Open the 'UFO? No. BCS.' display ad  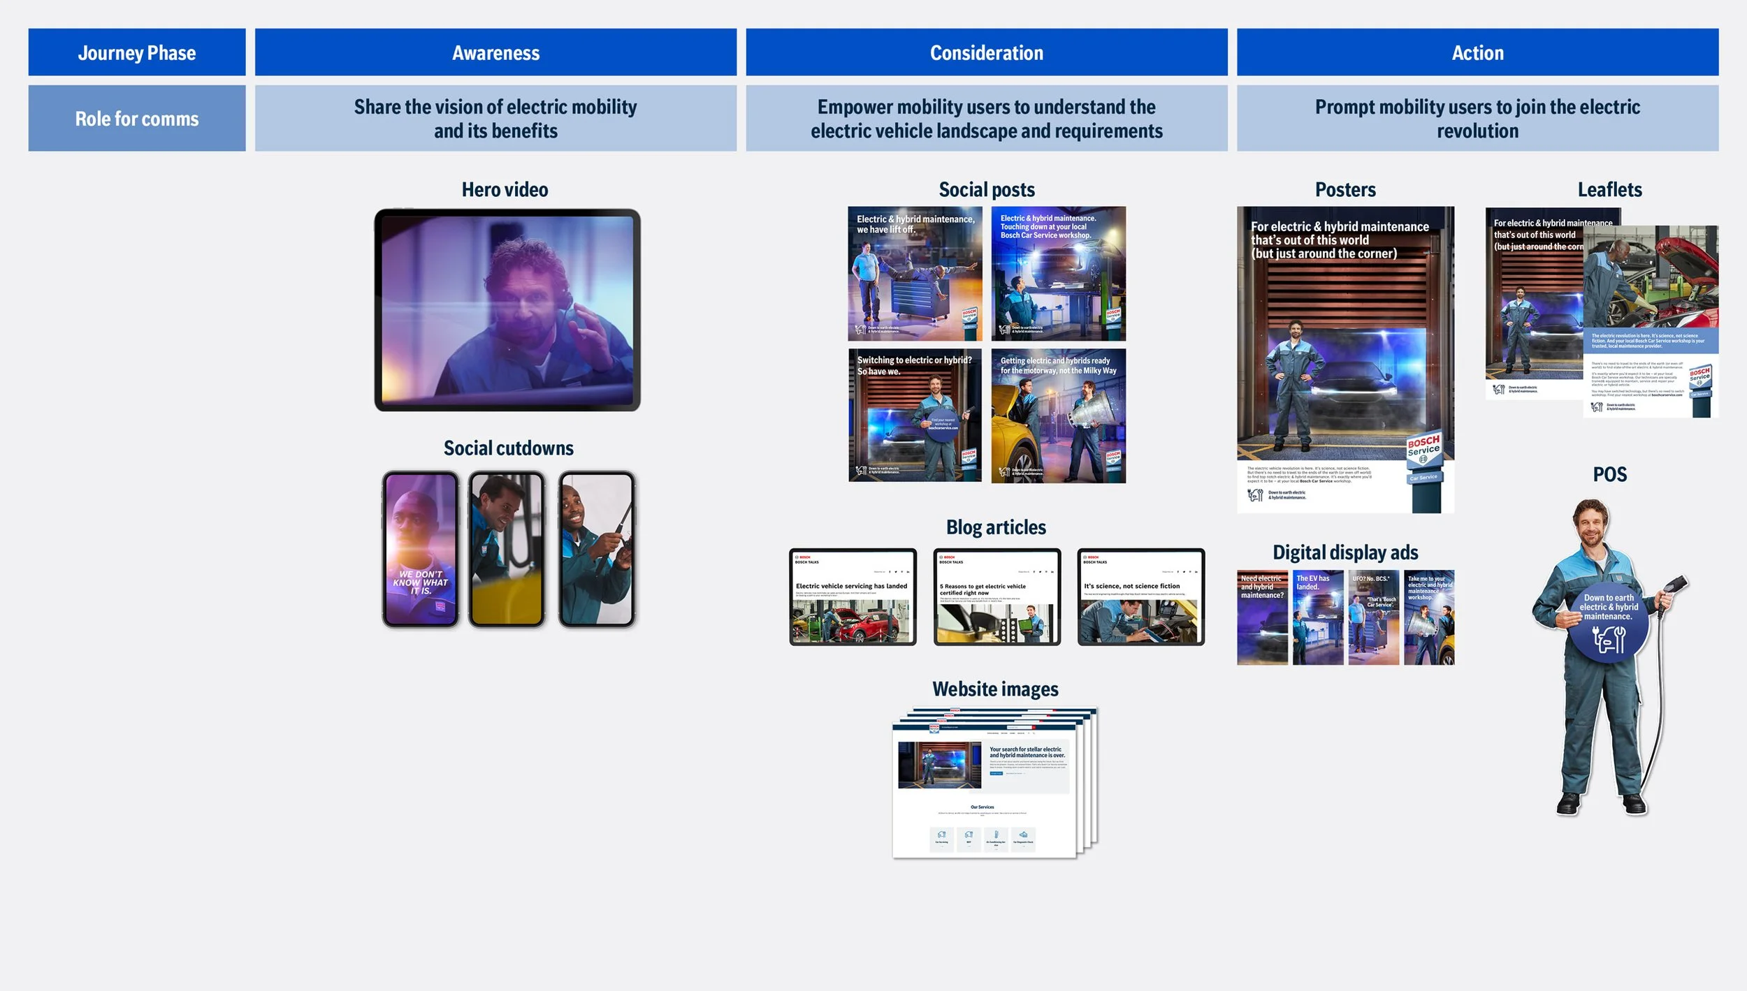point(1373,617)
